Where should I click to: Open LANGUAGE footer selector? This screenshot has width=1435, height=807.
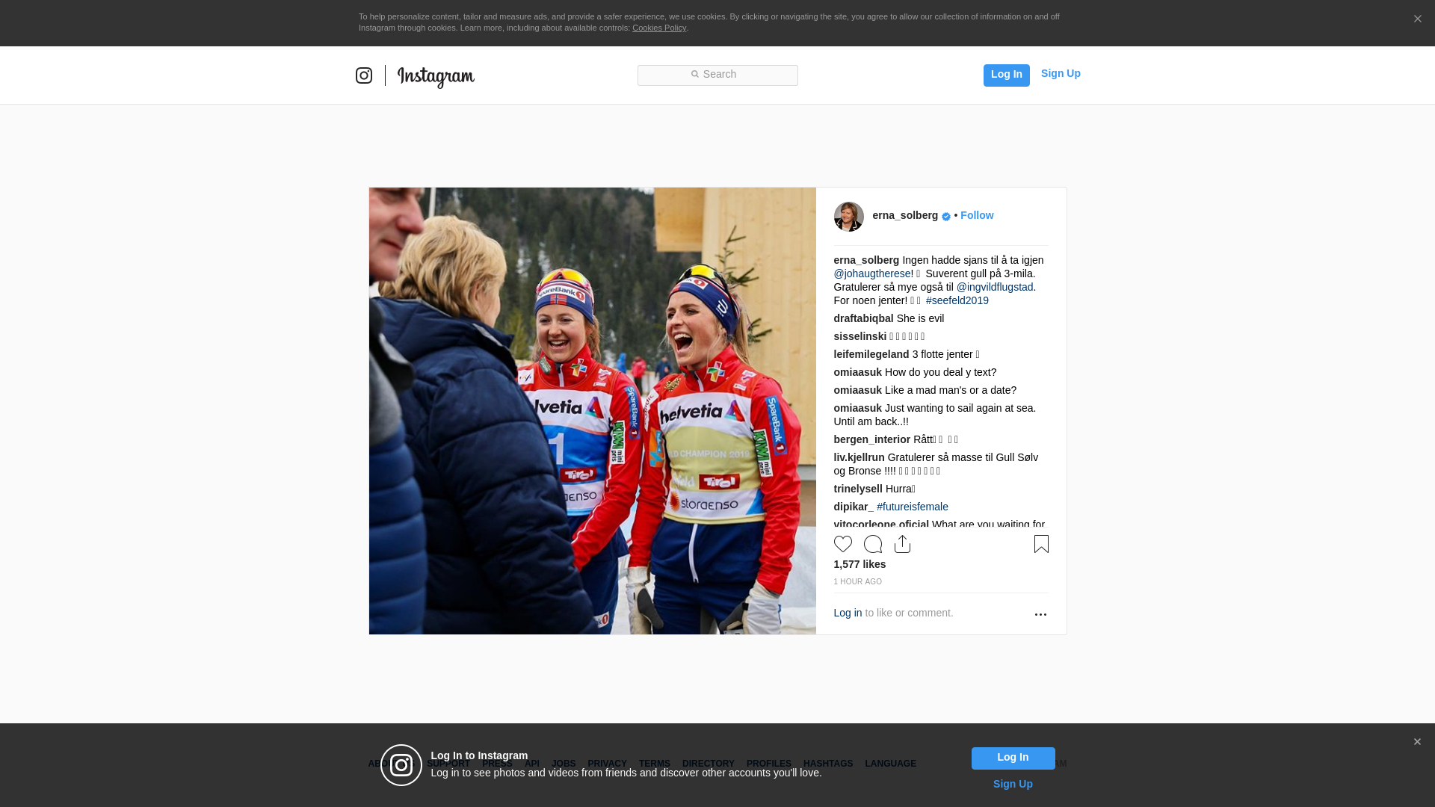(890, 764)
